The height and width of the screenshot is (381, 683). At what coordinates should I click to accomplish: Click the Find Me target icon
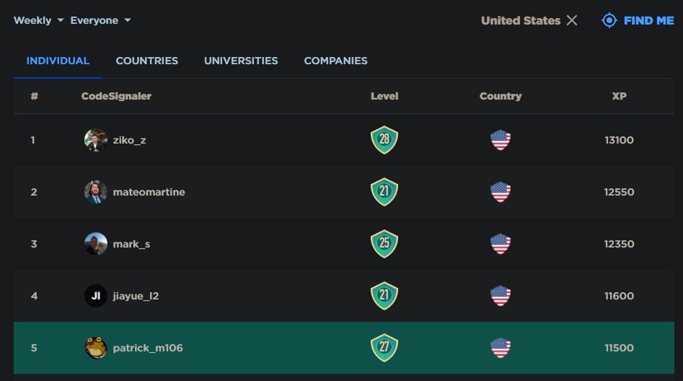[x=609, y=20]
